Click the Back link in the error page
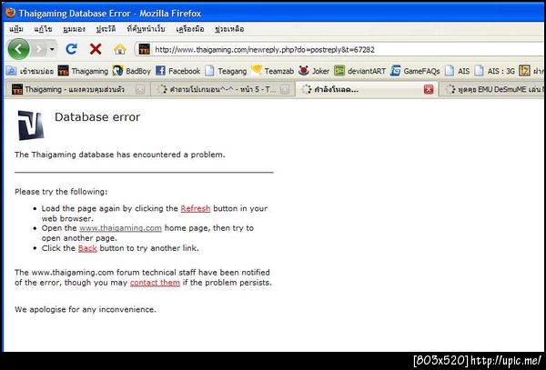Screen dimensions: 546x370 pyautogui.click(x=87, y=248)
